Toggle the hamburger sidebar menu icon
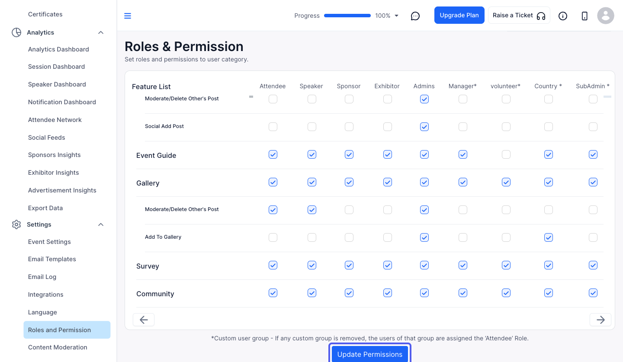The image size is (623, 362). click(x=128, y=16)
